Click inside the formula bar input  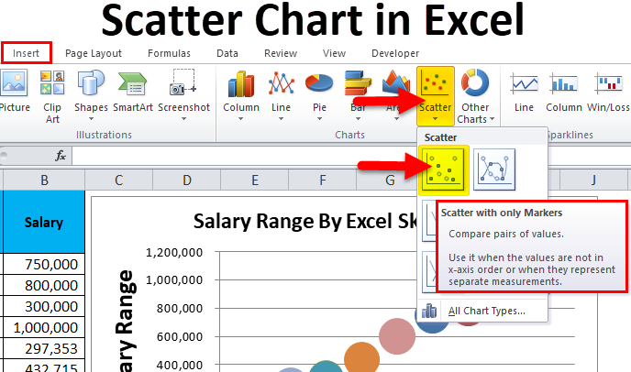click(x=246, y=156)
